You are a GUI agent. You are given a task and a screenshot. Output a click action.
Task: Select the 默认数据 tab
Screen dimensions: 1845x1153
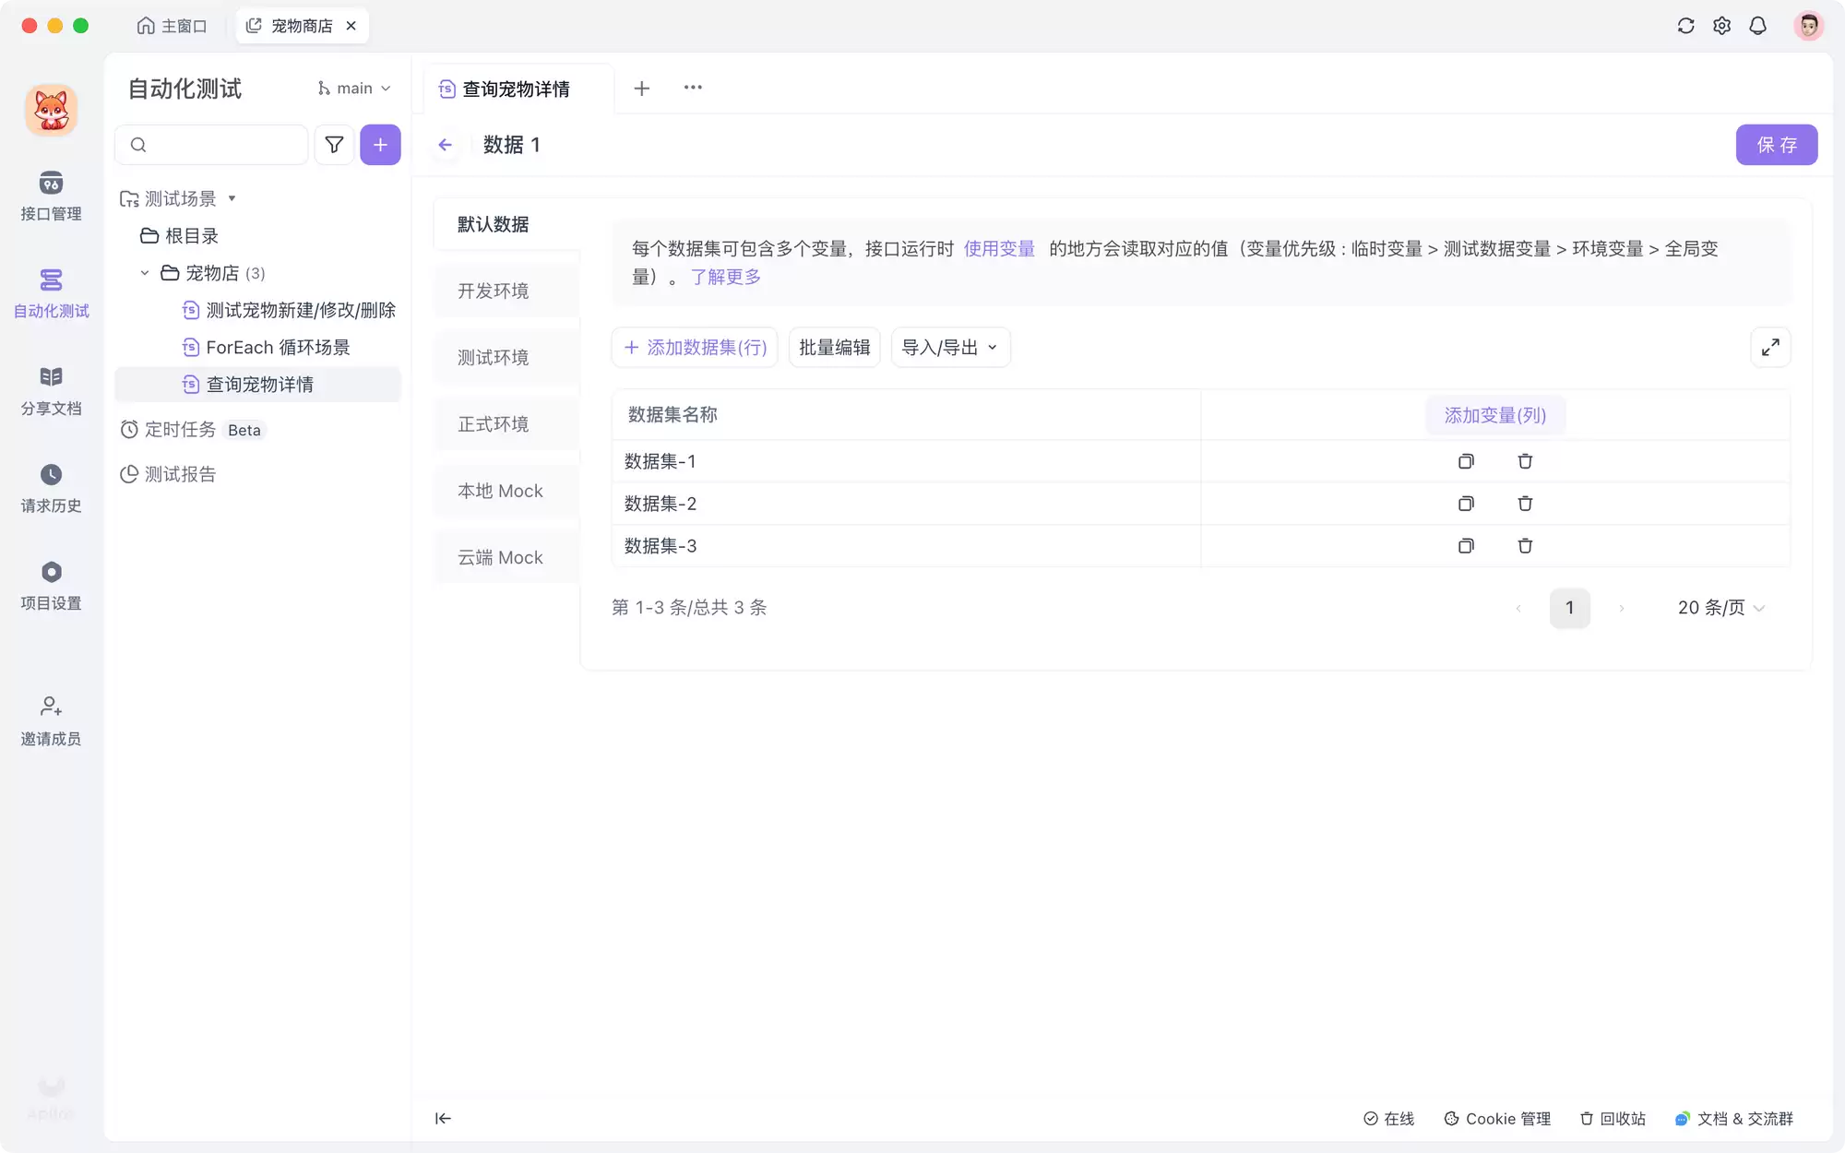pos(506,224)
